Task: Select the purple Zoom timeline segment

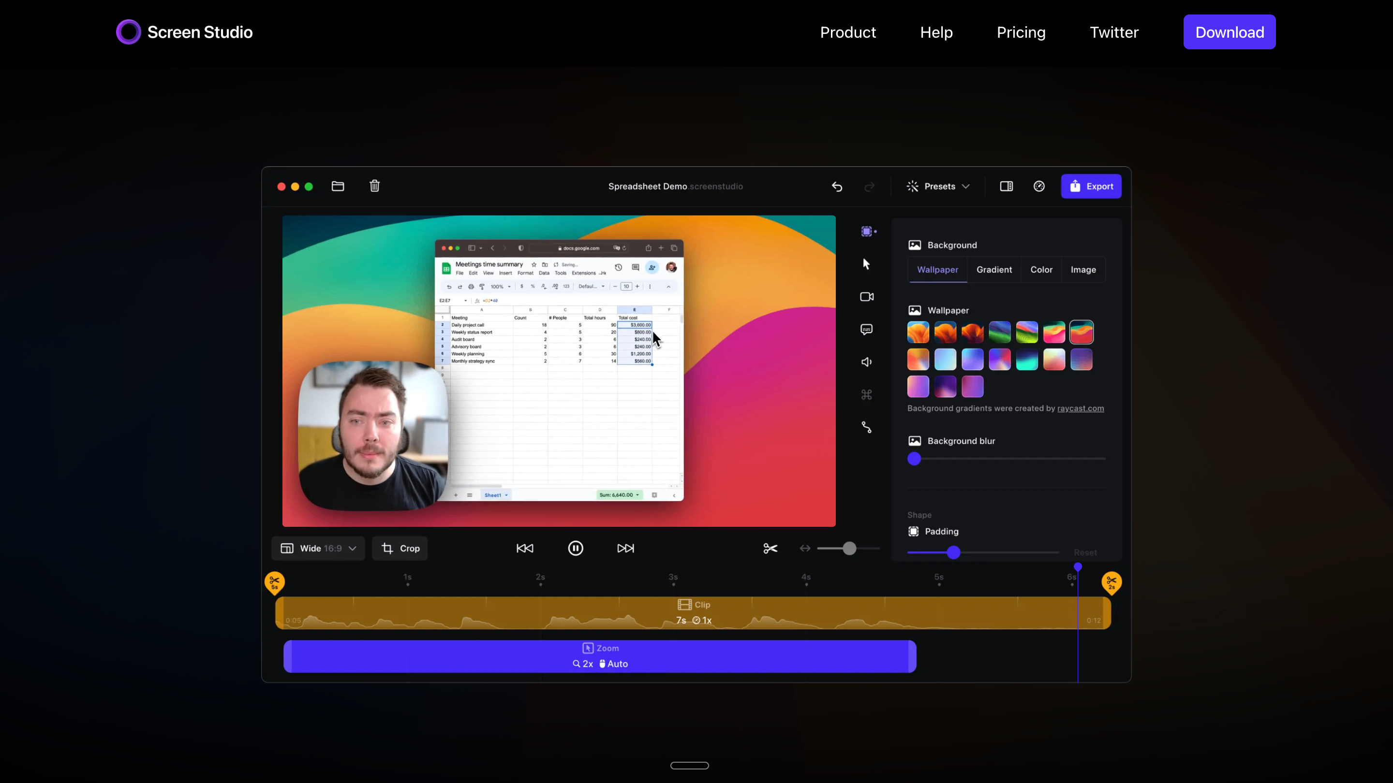Action: point(599,656)
